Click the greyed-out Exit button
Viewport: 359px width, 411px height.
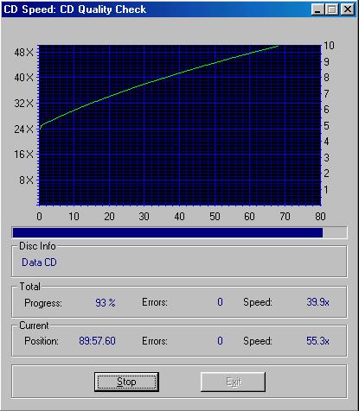tap(233, 382)
